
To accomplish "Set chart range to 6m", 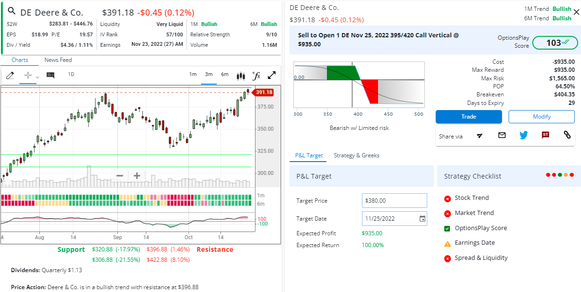I will 225,74.
